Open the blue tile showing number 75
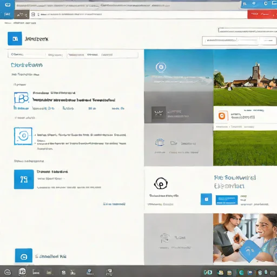Image resolution: width=277 pixels, height=277 pixels. pyautogui.click(x=24, y=179)
